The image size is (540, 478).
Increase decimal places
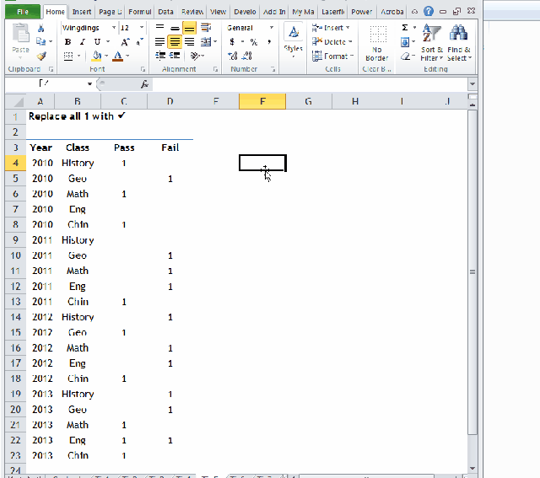[x=233, y=56]
